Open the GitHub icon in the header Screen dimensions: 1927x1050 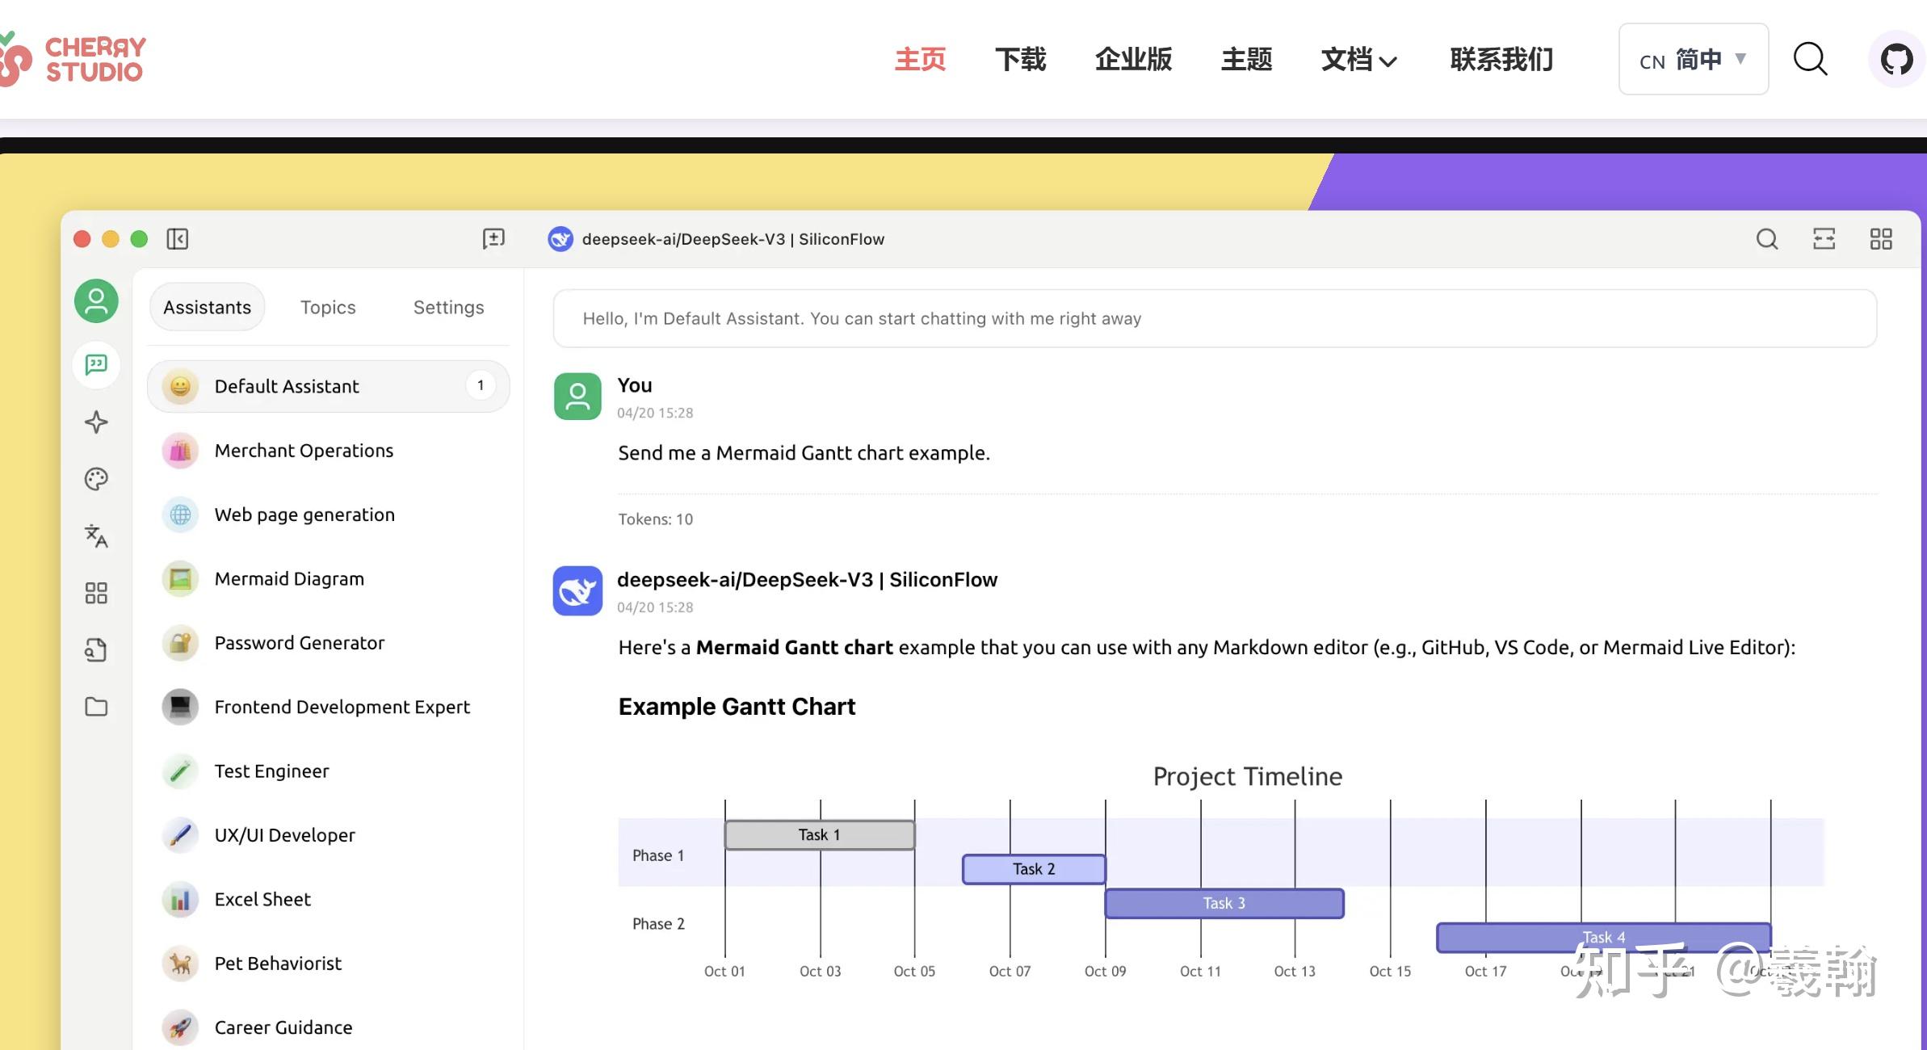click(1896, 59)
